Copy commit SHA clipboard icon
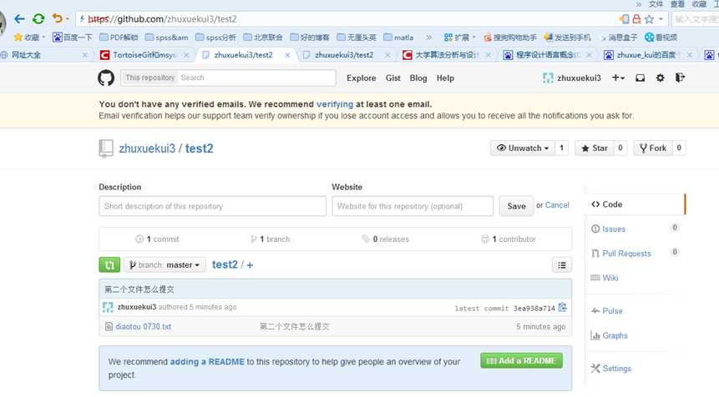The image size is (719, 397). [x=563, y=307]
